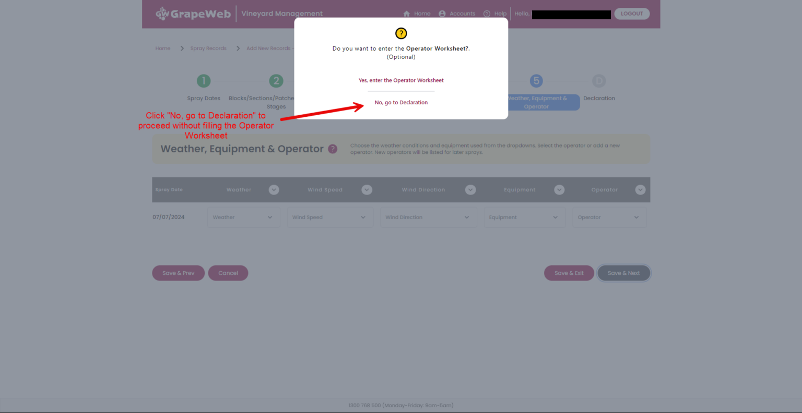Expand the Weather column header chevron
802x413 pixels.
click(274, 190)
